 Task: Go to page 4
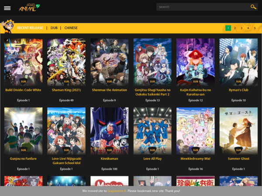point(248,28)
